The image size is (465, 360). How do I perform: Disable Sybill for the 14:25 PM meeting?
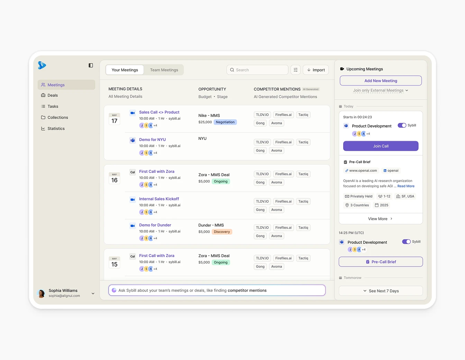point(406,242)
